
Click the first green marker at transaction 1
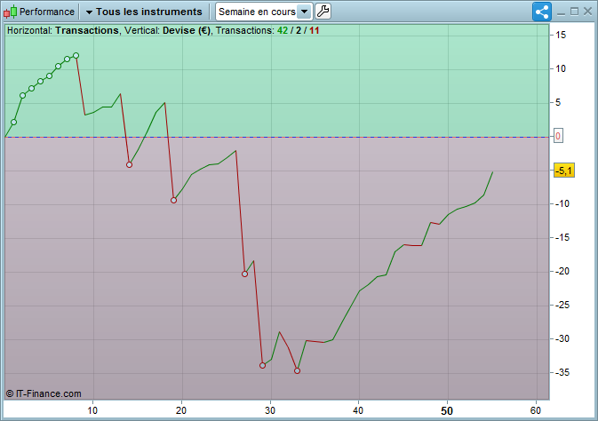tap(13, 122)
